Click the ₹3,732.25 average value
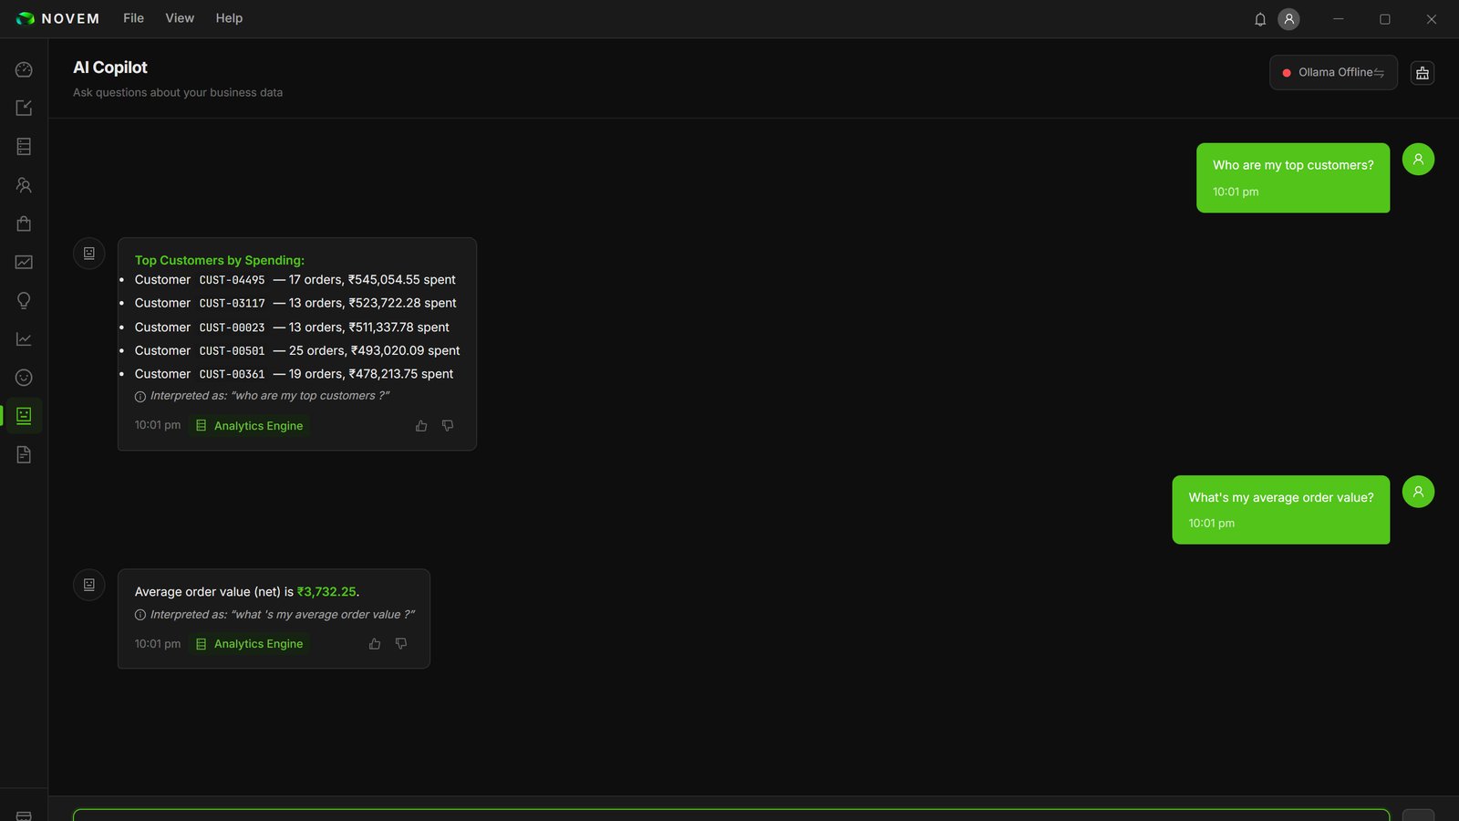 (326, 592)
